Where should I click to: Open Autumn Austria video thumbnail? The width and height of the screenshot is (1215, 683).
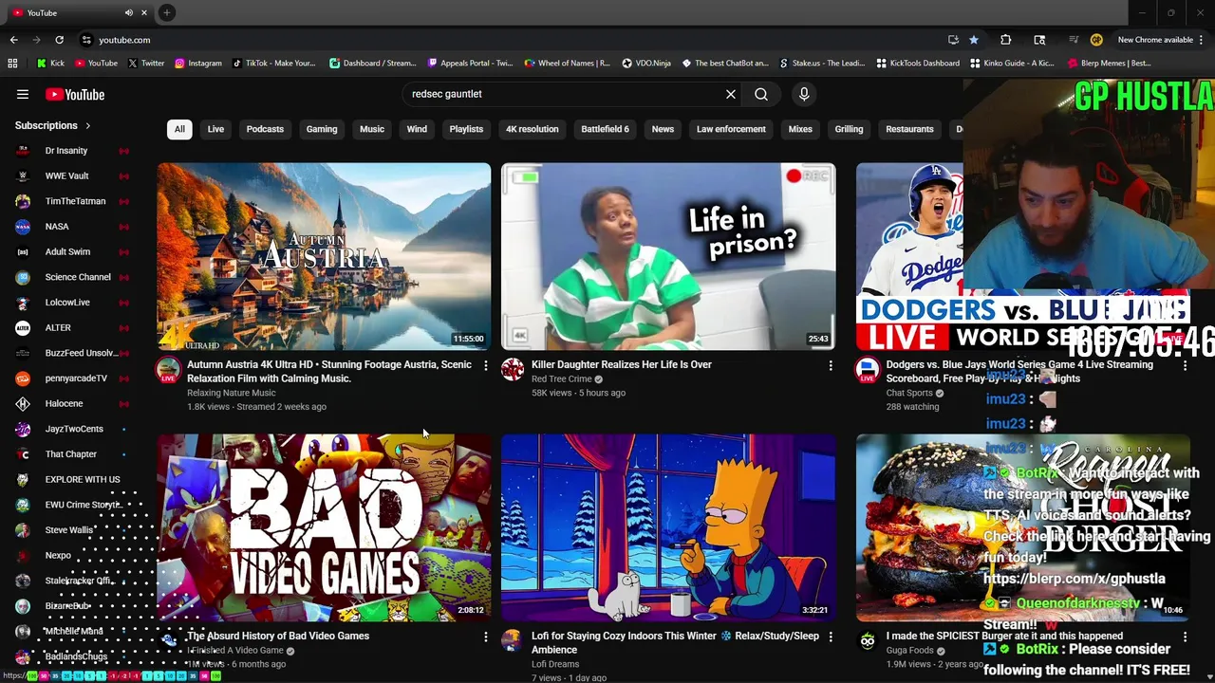pos(324,257)
